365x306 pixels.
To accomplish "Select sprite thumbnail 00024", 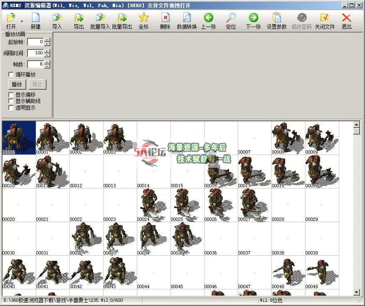I will [153, 205].
